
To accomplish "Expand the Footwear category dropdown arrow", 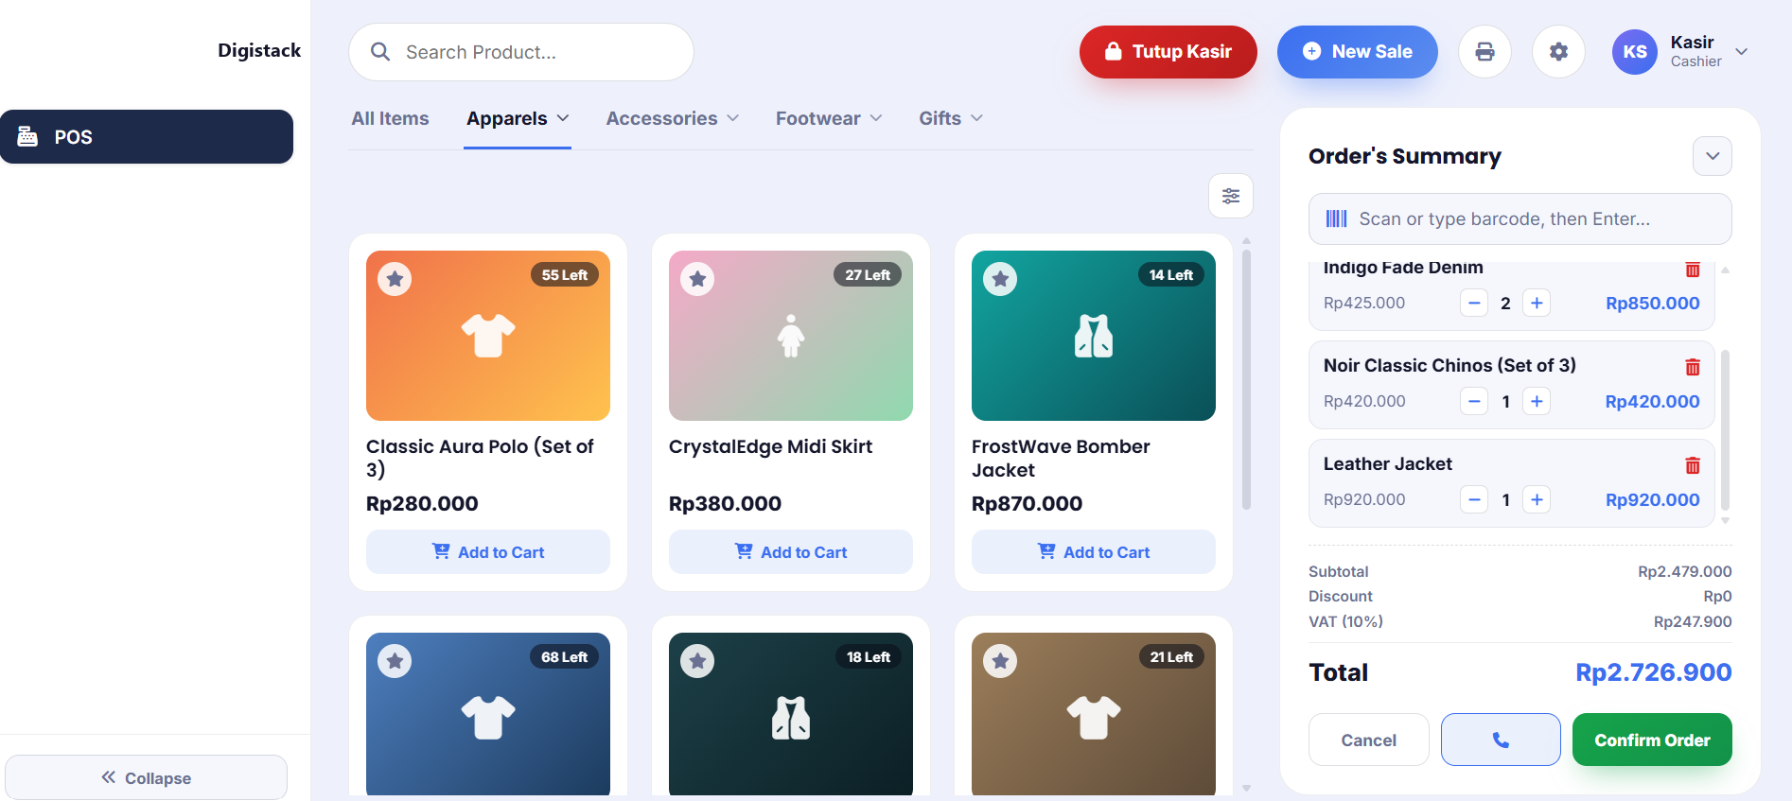I will [x=876, y=118].
